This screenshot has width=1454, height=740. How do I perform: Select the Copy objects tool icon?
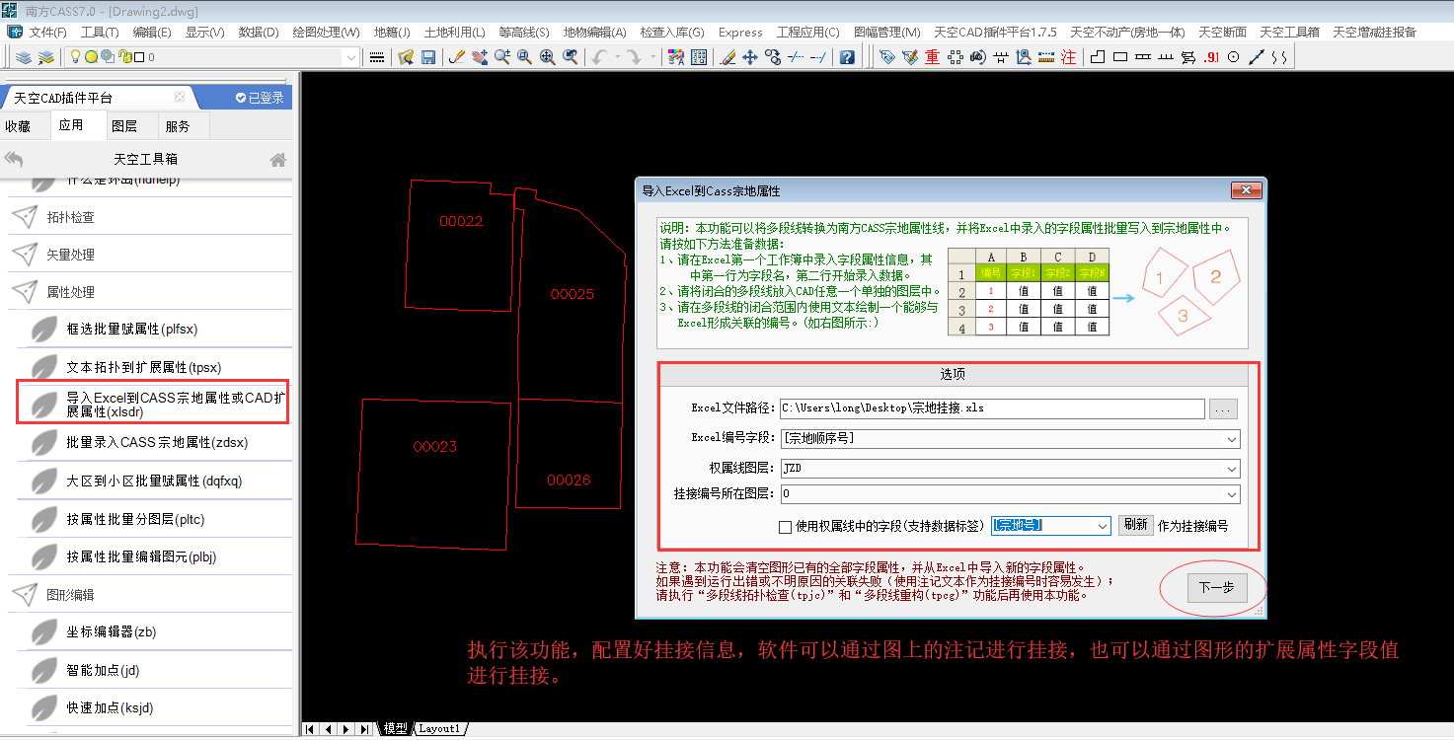(773, 57)
